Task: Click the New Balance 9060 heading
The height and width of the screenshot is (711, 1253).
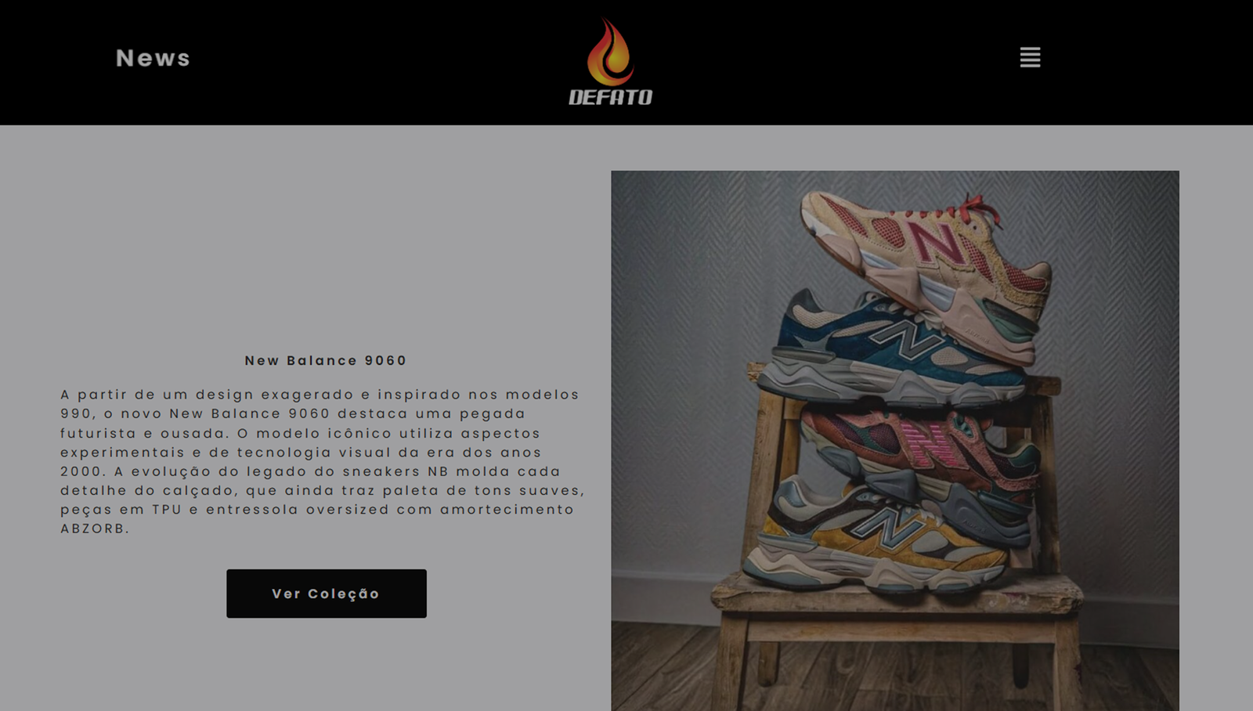Action: click(x=326, y=360)
